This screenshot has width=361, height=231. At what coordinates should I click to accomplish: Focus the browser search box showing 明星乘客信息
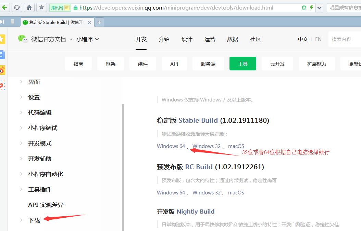[x=344, y=8]
